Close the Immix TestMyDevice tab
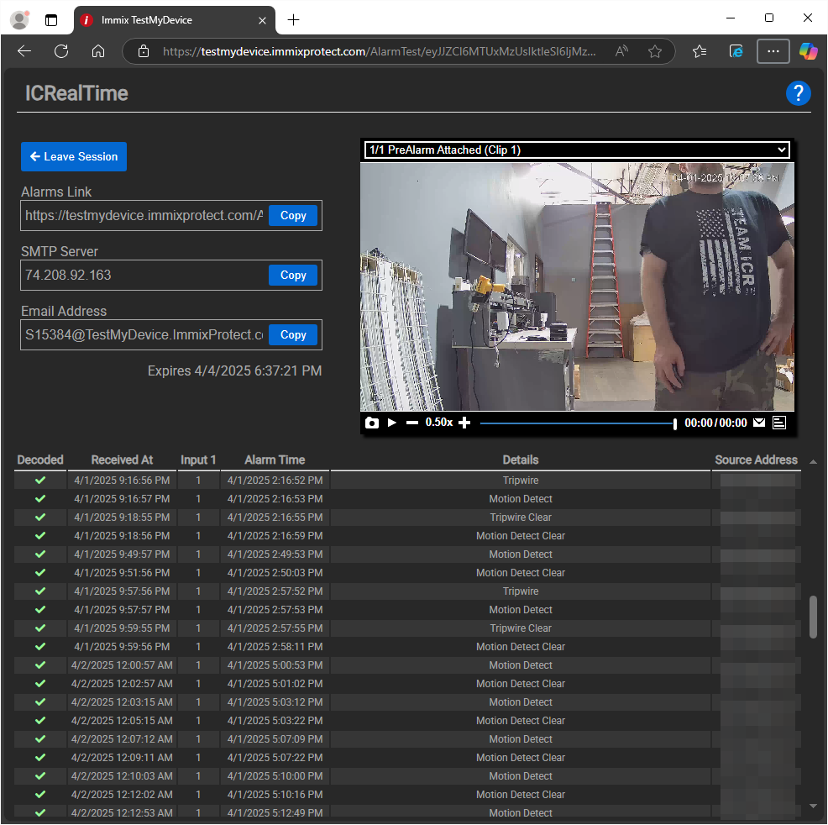Viewport: 828px width, 825px height. 262,21
